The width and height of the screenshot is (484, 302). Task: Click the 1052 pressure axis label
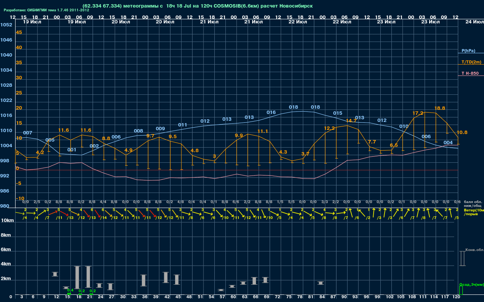coord(6,25)
